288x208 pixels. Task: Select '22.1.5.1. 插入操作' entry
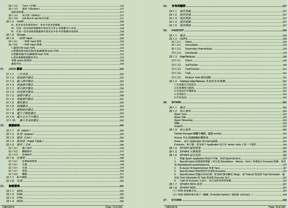pos(66,148)
